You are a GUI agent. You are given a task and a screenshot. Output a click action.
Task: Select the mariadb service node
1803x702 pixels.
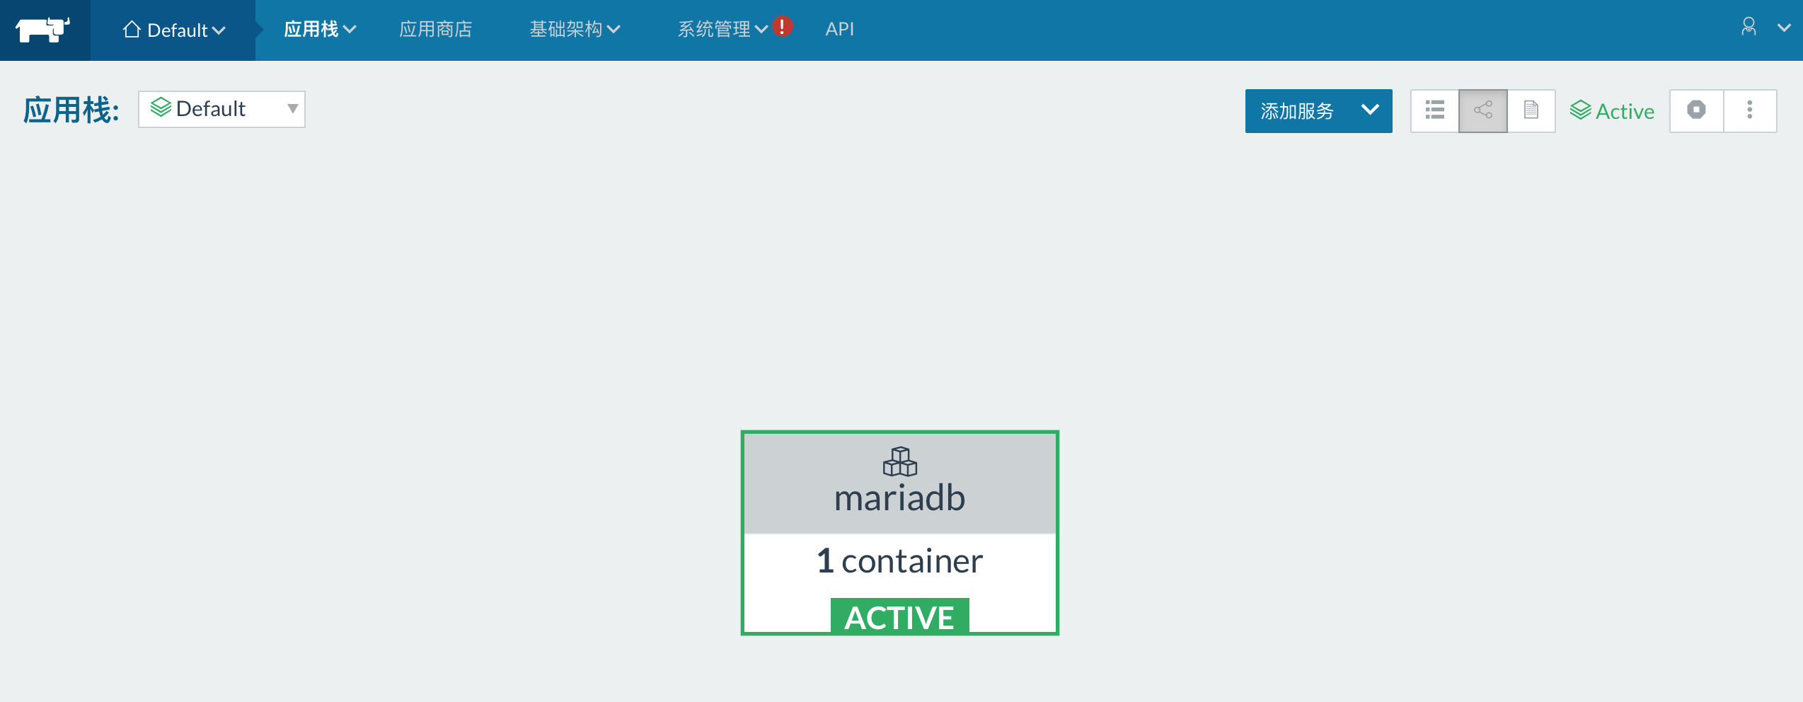(899, 532)
